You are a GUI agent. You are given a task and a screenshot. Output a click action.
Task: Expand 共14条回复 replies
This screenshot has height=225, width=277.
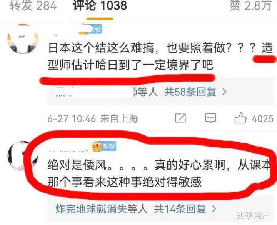click(x=180, y=209)
